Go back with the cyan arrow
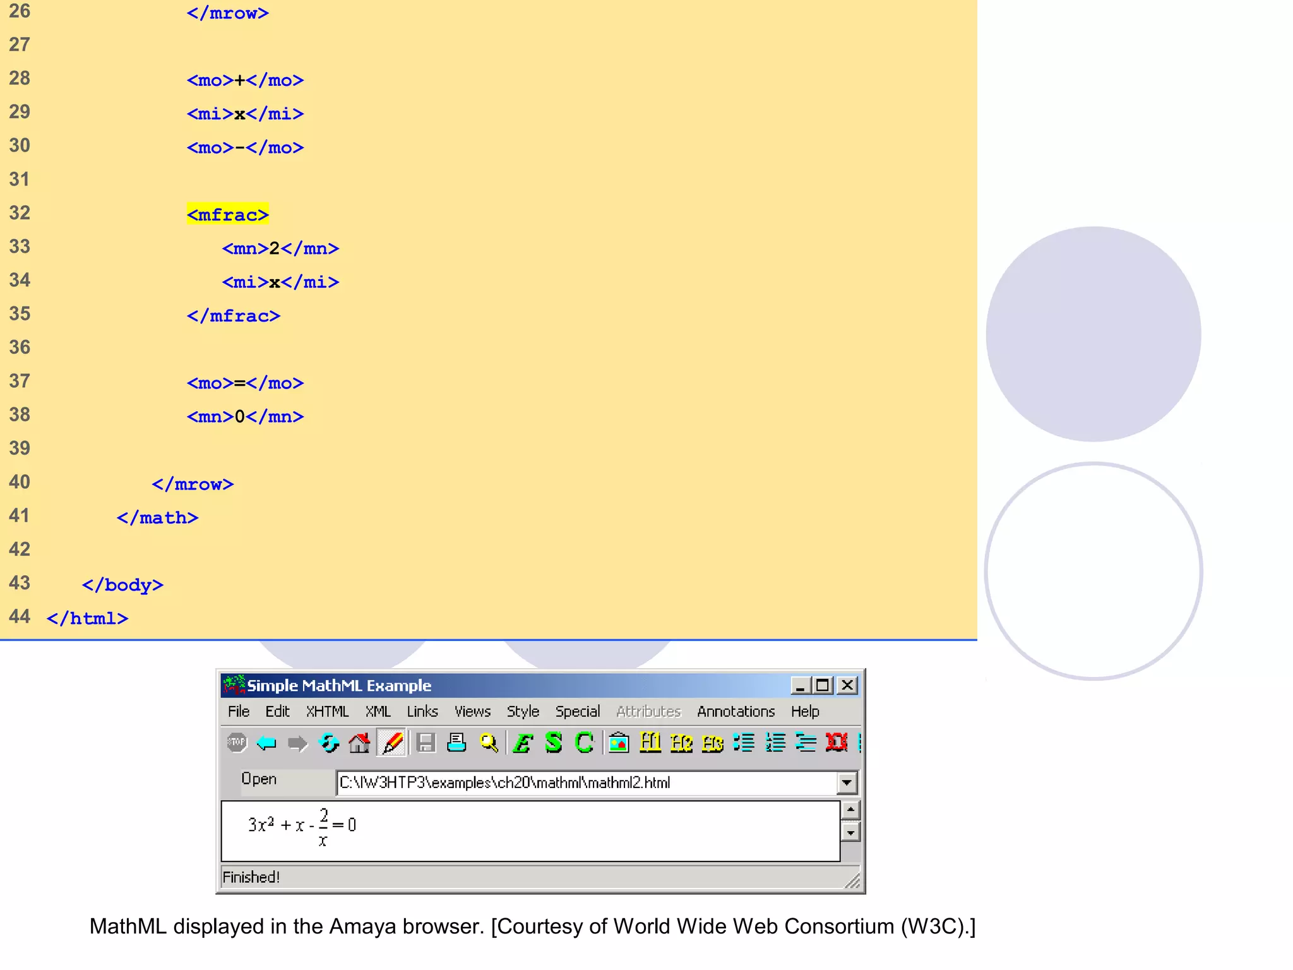 coord(267,743)
